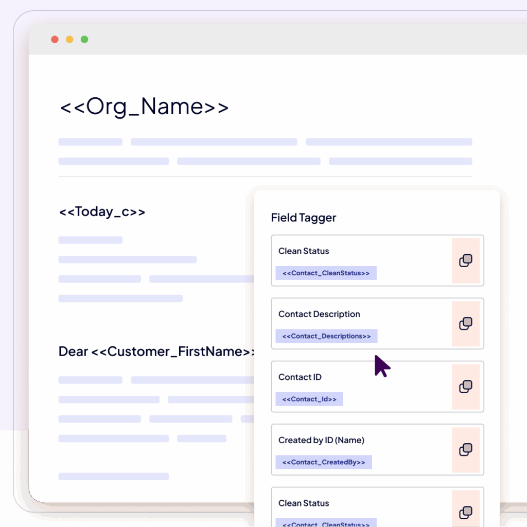This screenshot has height=527, width=527.
Task: Click the <<Org_Name>> heading placeholder
Action: [x=144, y=107]
